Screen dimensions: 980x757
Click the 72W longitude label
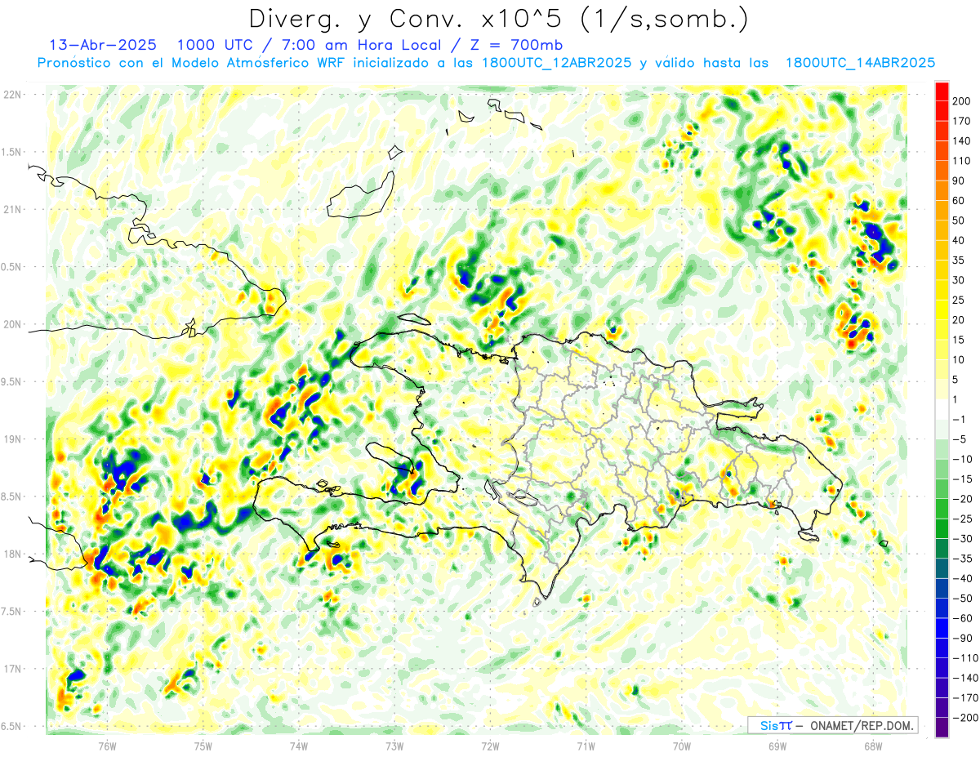(x=490, y=746)
